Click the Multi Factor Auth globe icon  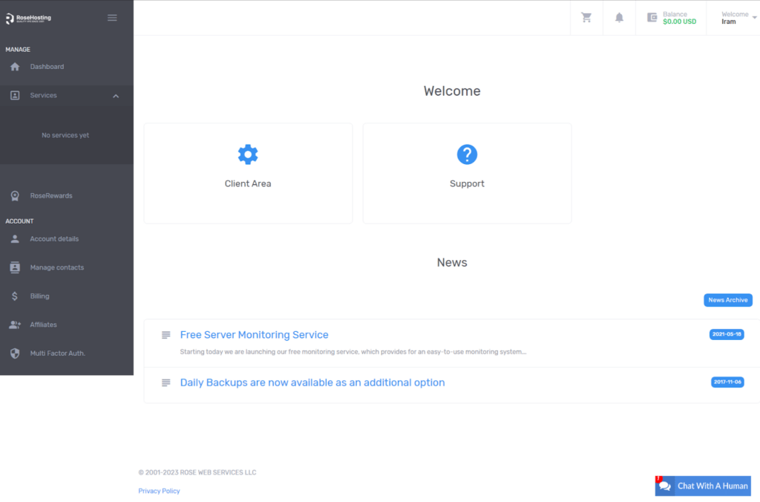[x=15, y=353]
